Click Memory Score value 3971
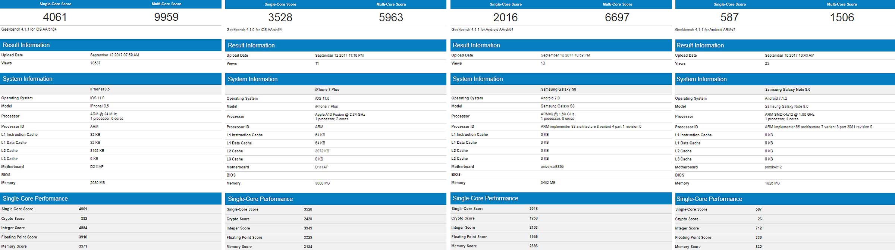 83,246
